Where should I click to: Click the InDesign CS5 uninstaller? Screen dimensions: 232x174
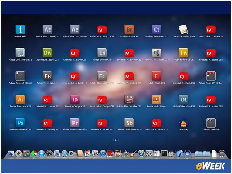coord(102,100)
